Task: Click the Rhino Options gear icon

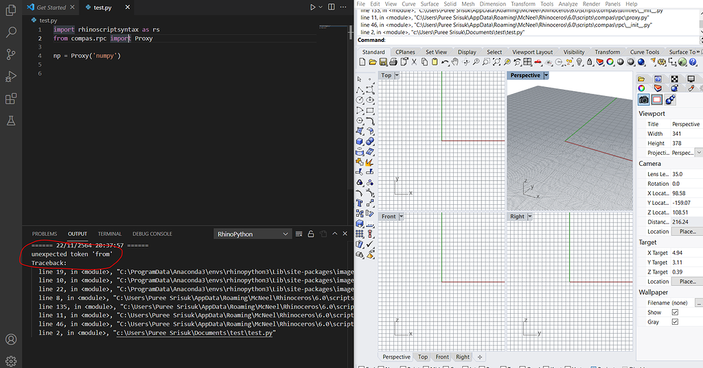Action: point(662,62)
